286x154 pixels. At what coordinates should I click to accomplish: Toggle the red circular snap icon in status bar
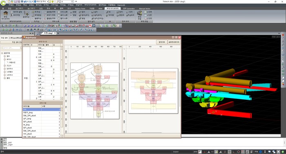pyautogui.click(x=238, y=152)
